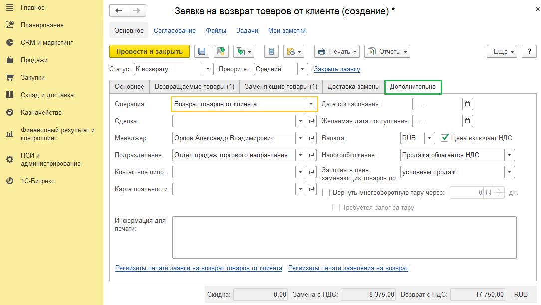Open the Доставка замены tab
Image resolution: width=541 pixels, height=305 pixels.
353,87
